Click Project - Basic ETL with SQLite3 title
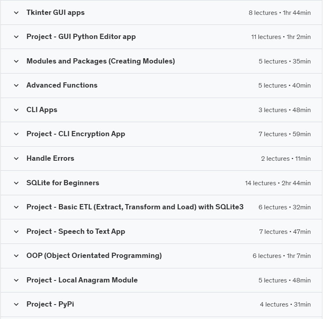This screenshot has width=324, height=319. [x=135, y=207]
